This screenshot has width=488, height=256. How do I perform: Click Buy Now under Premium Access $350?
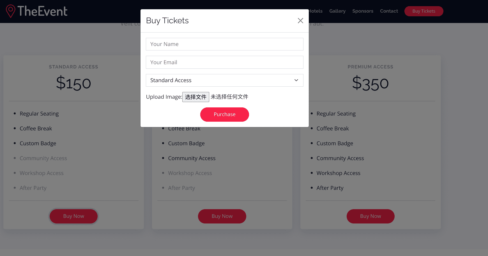click(370, 216)
